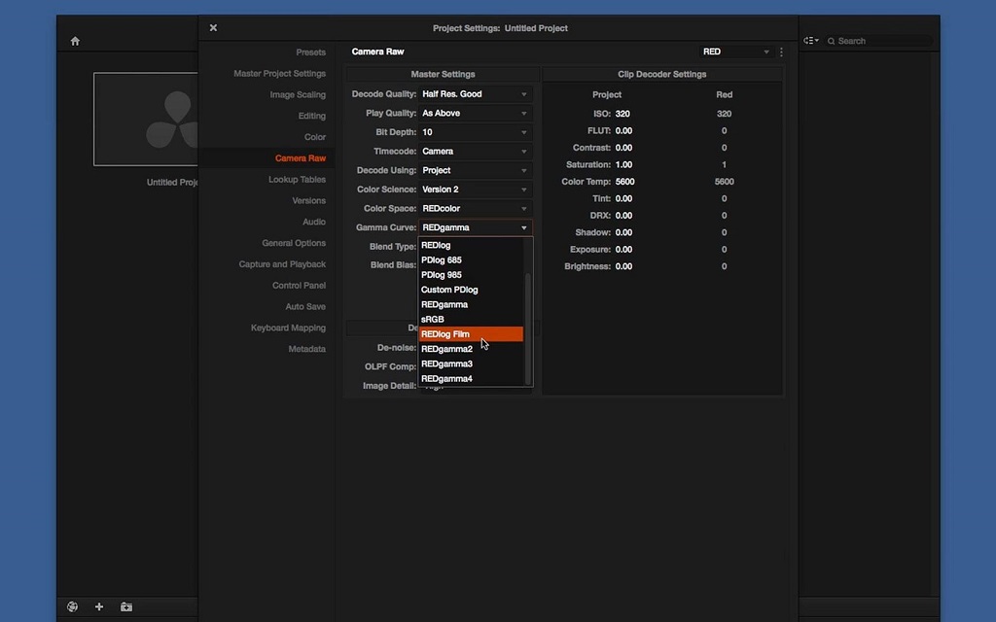Screen dimensions: 996x622
Task: Select REDlog from the gamma list
Action: click(x=471, y=245)
